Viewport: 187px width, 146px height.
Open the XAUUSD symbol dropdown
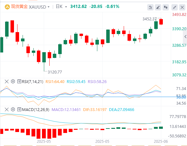[49, 7]
